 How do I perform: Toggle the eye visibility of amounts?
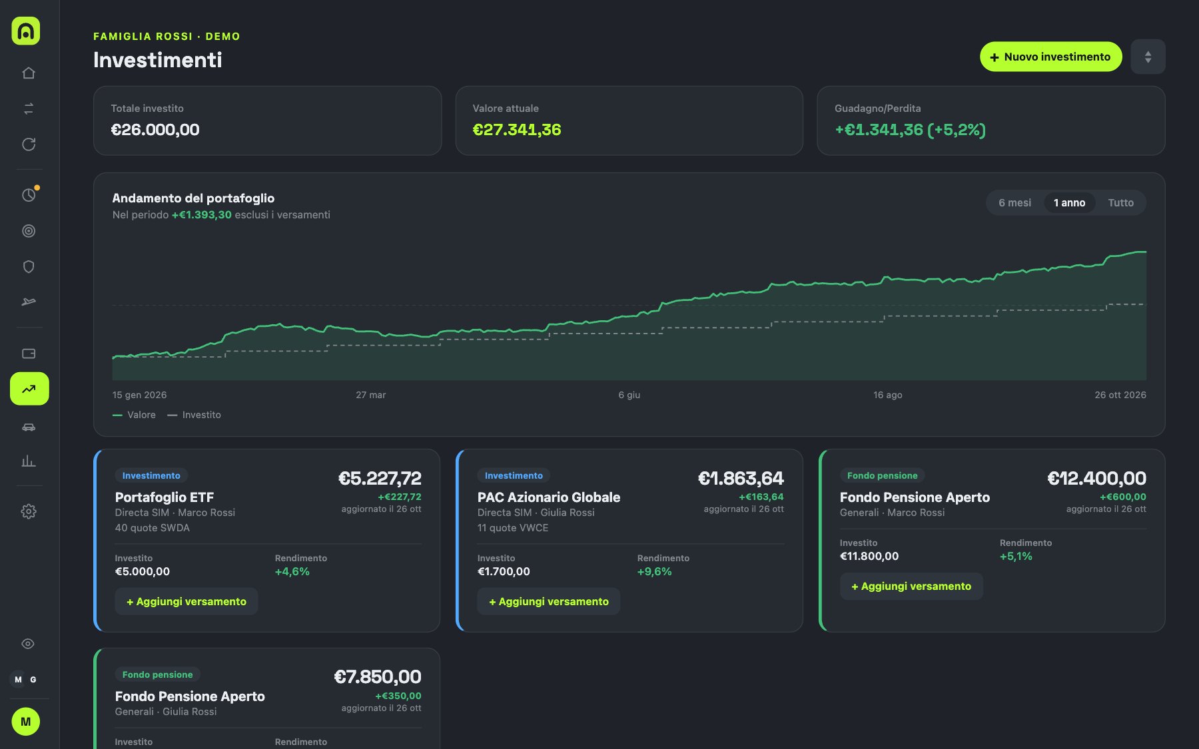28,644
